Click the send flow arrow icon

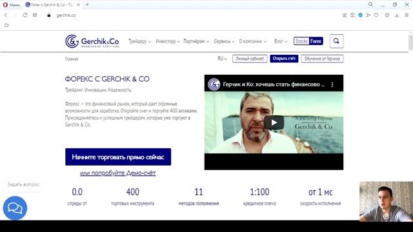tap(368, 15)
